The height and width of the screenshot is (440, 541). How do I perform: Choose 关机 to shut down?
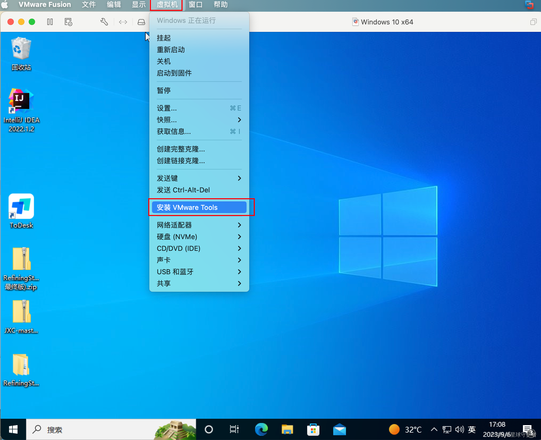(199, 61)
